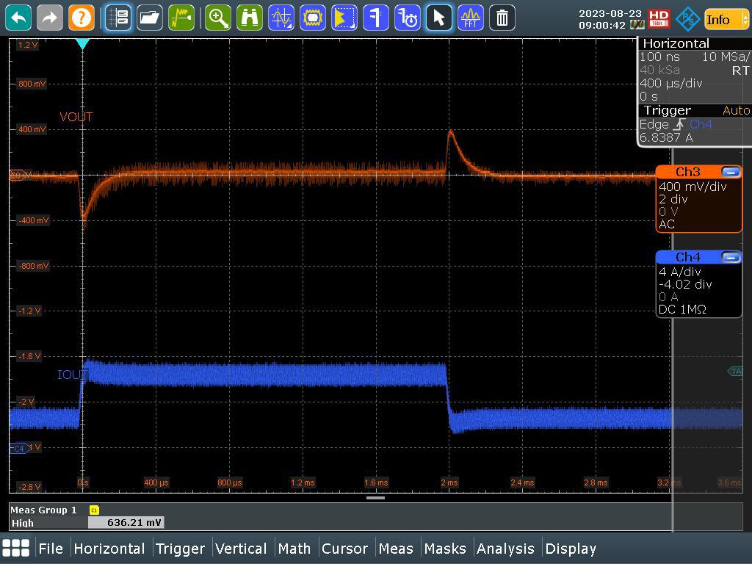Viewport: 752px width, 564px height.
Task: Minimize the Ch4 channel panel
Action: pyautogui.click(x=730, y=256)
